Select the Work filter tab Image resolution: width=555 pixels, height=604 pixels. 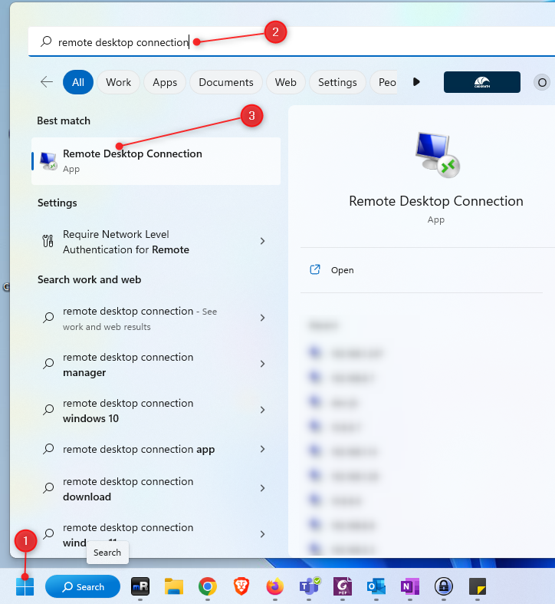pyautogui.click(x=118, y=82)
